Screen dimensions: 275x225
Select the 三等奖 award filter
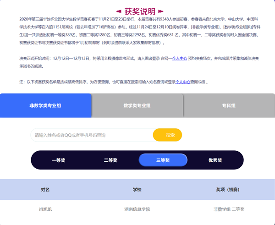click(163, 160)
